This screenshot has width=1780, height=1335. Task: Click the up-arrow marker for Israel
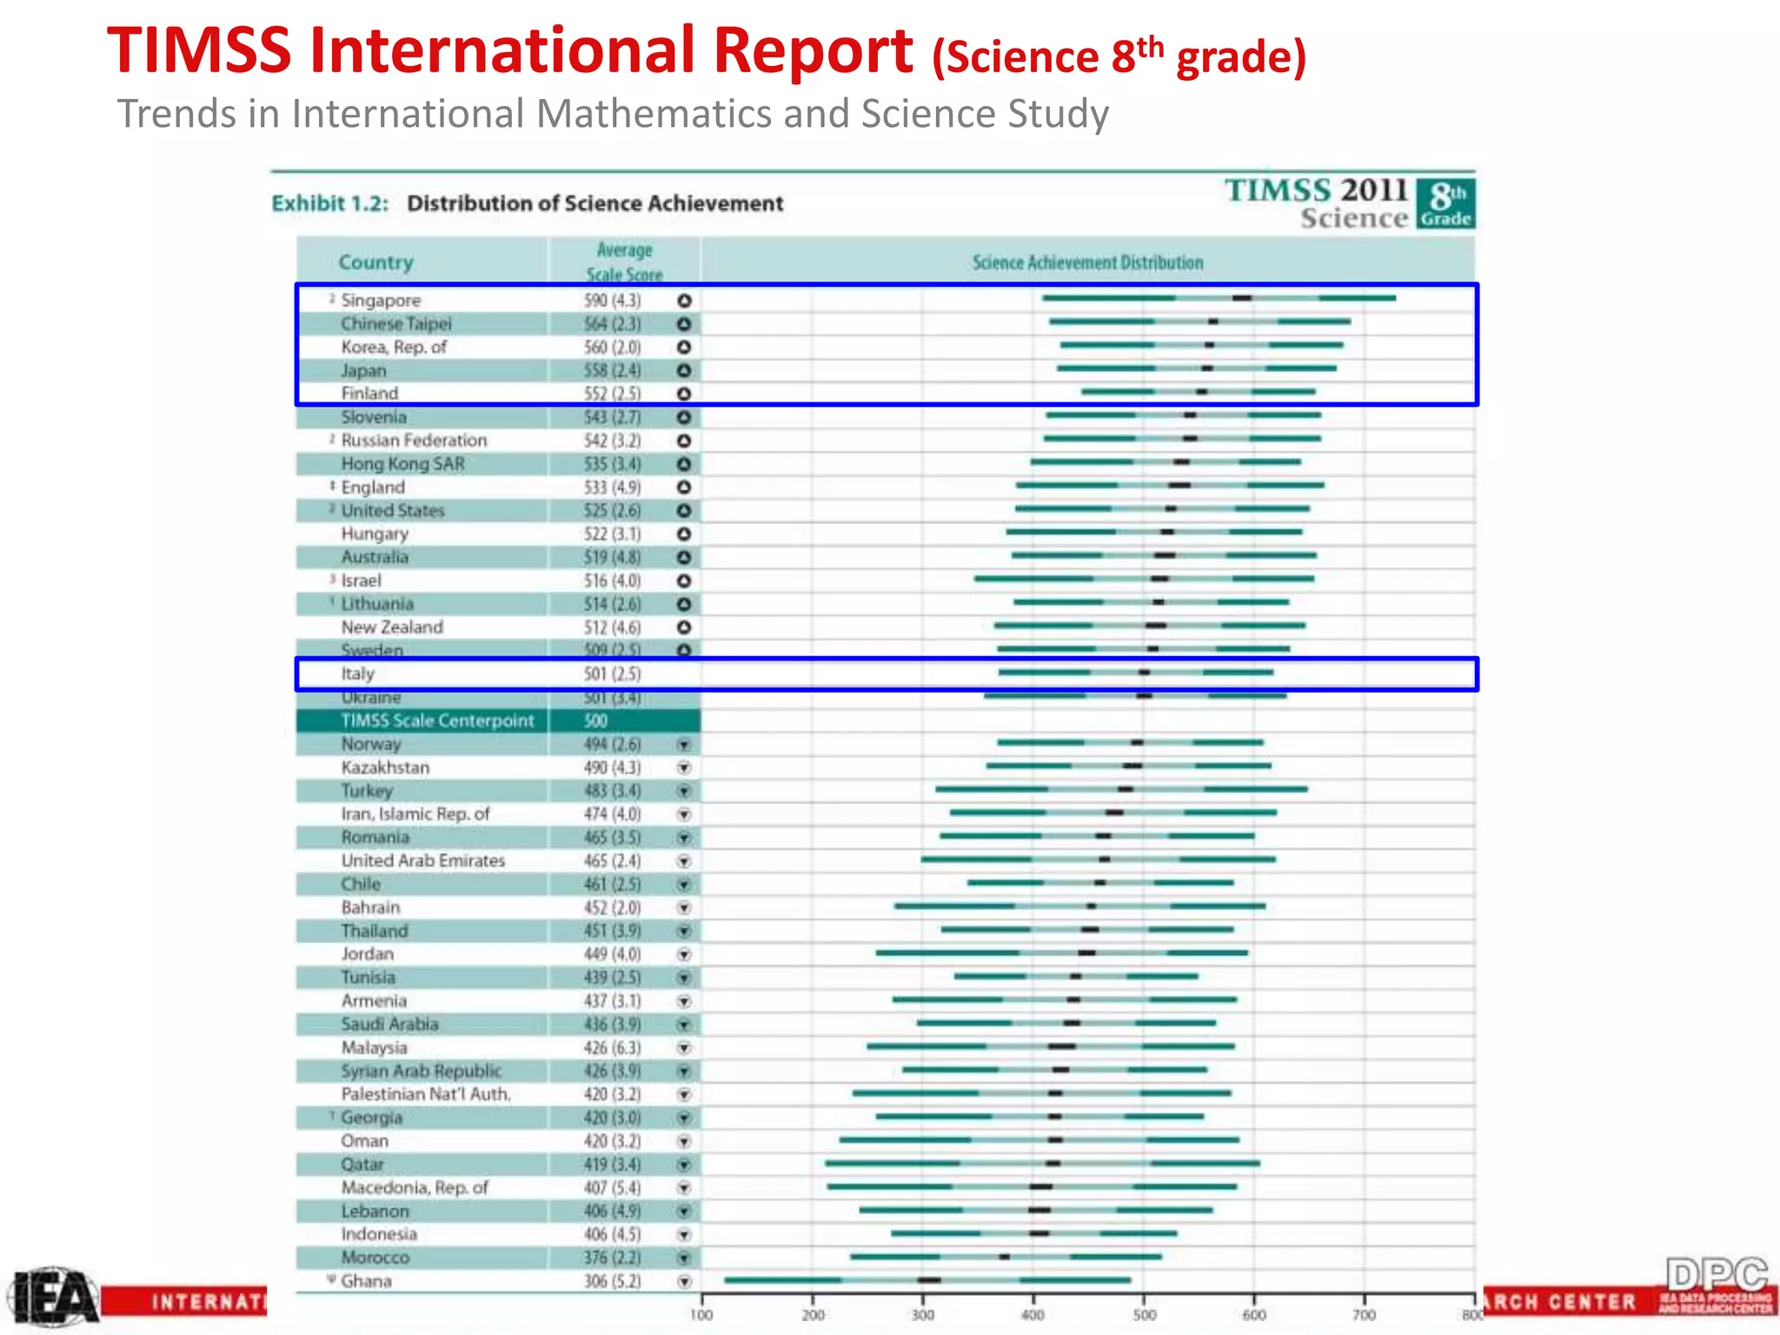point(684,581)
